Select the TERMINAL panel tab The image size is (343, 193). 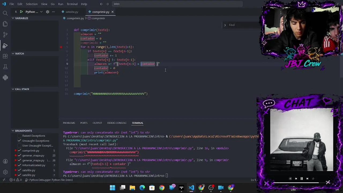[137, 123]
